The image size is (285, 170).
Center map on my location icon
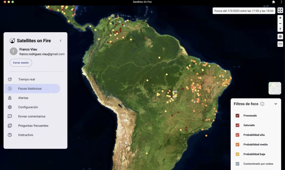pos(280,37)
